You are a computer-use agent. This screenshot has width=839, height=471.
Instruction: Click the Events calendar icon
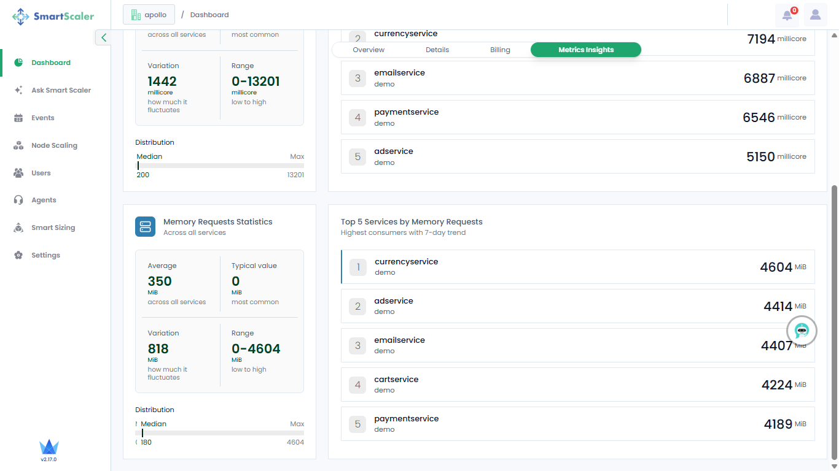coord(18,118)
